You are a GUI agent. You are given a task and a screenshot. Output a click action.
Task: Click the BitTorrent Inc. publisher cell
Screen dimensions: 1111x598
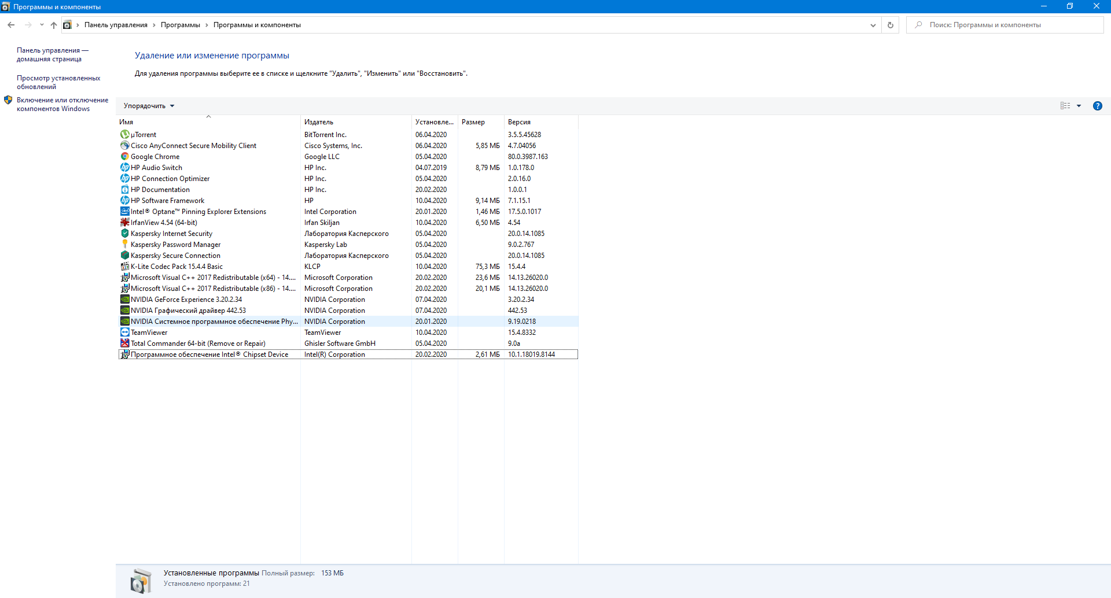click(x=326, y=135)
